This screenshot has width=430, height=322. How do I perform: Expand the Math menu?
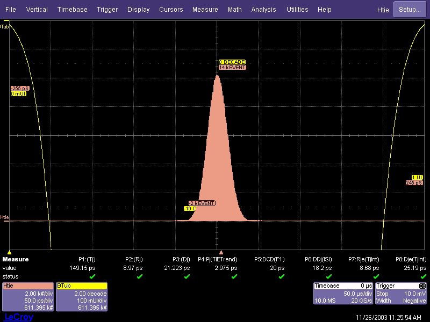coord(234,10)
